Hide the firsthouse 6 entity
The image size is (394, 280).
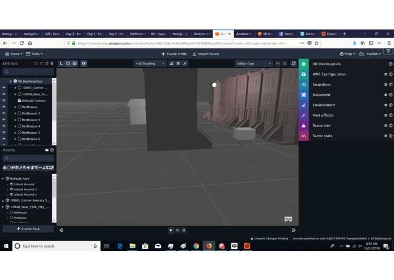4,139
